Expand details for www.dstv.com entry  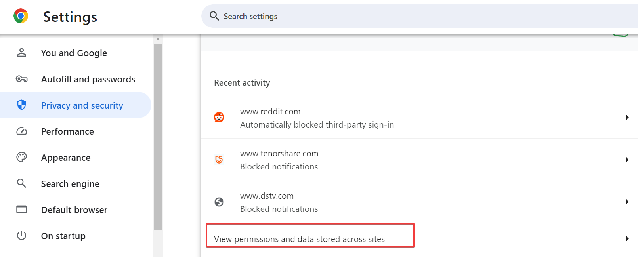click(x=627, y=202)
